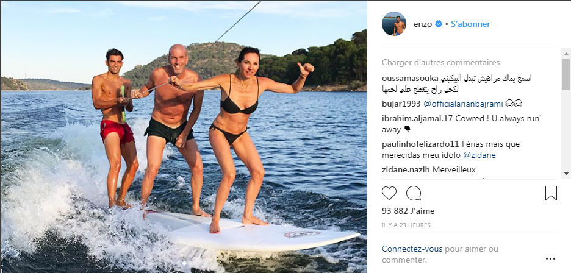Viewport: 571px width, 273px height.
Task: Click the blue verified badge next to enzo
Action: 439,24
